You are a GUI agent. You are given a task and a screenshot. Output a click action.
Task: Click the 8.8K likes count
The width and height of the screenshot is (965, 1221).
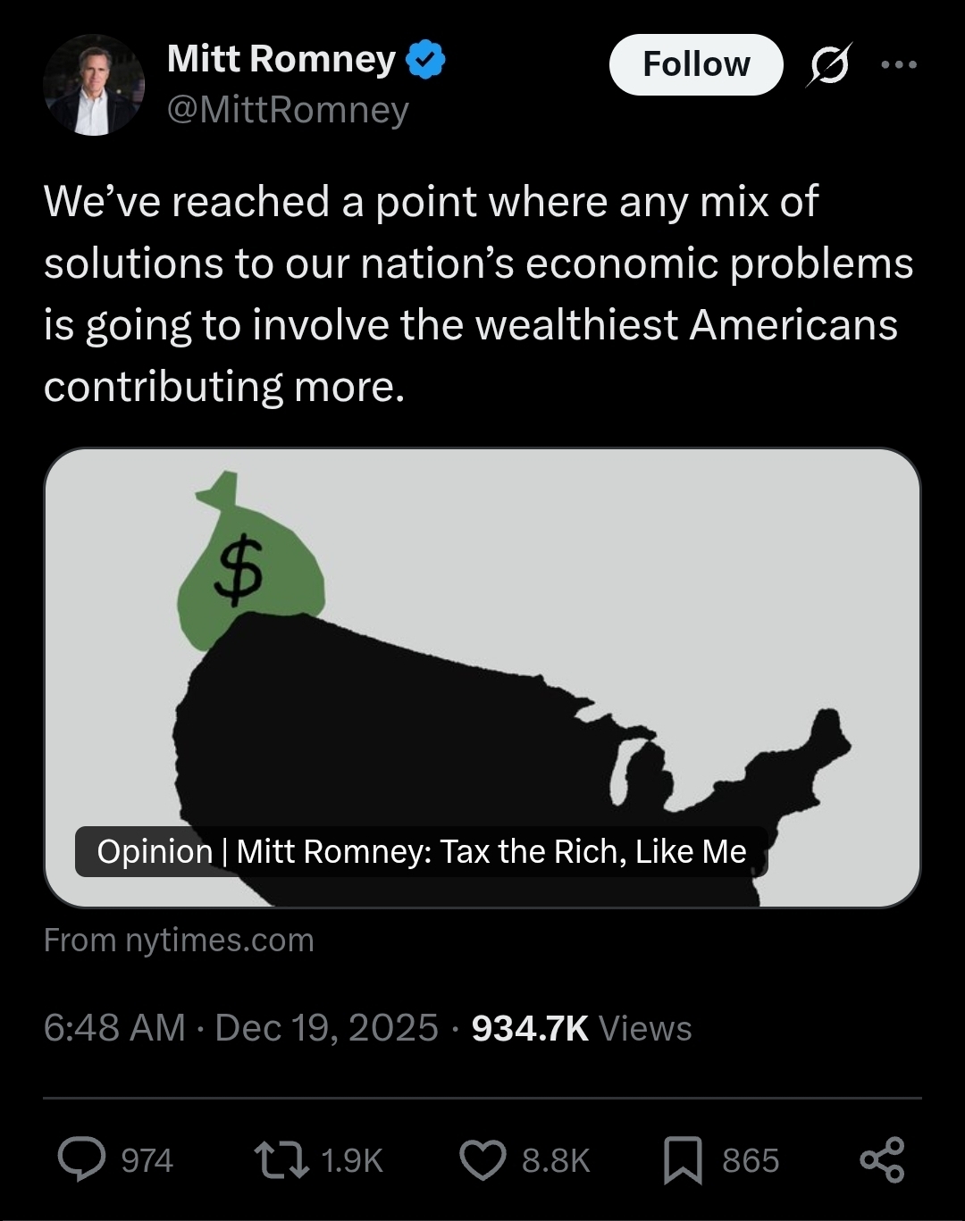(x=556, y=1160)
